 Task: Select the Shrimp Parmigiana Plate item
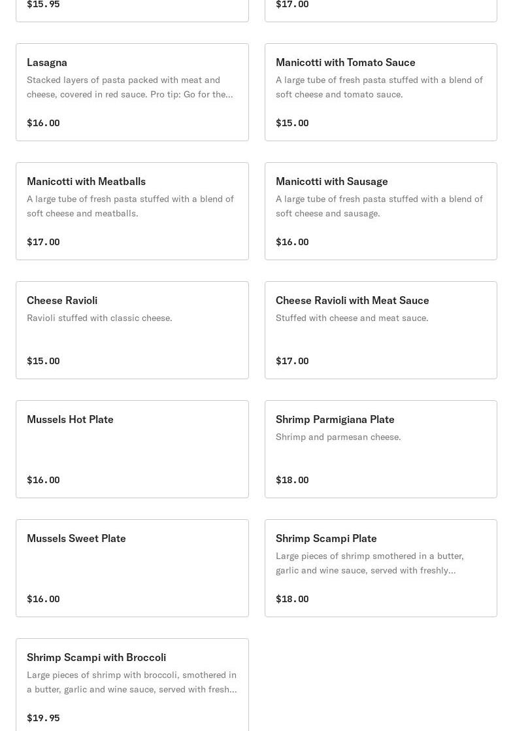pyautogui.click(x=380, y=449)
